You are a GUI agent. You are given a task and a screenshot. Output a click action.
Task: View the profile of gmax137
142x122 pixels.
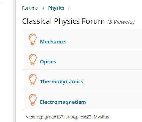(54, 117)
